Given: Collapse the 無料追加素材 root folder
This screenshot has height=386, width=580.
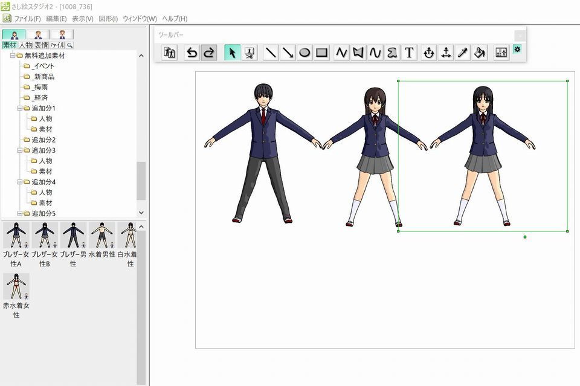Looking at the screenshot, I should pos(13,56).
